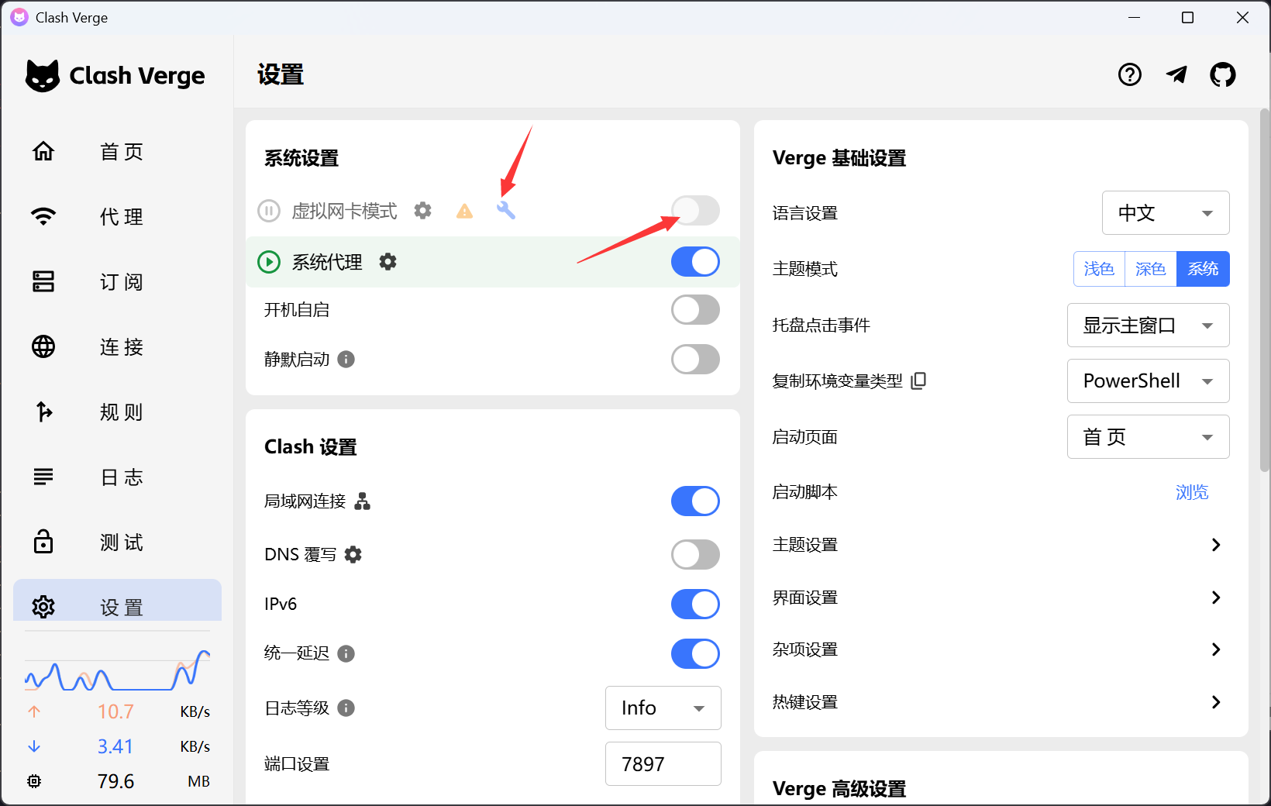This screenshot has width=1271, height=806.
Task: Open the help icon in header
Action: (x=1130, y=74)
